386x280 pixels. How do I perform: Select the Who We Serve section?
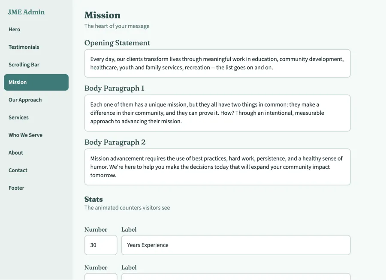click(x=25, y=135)
